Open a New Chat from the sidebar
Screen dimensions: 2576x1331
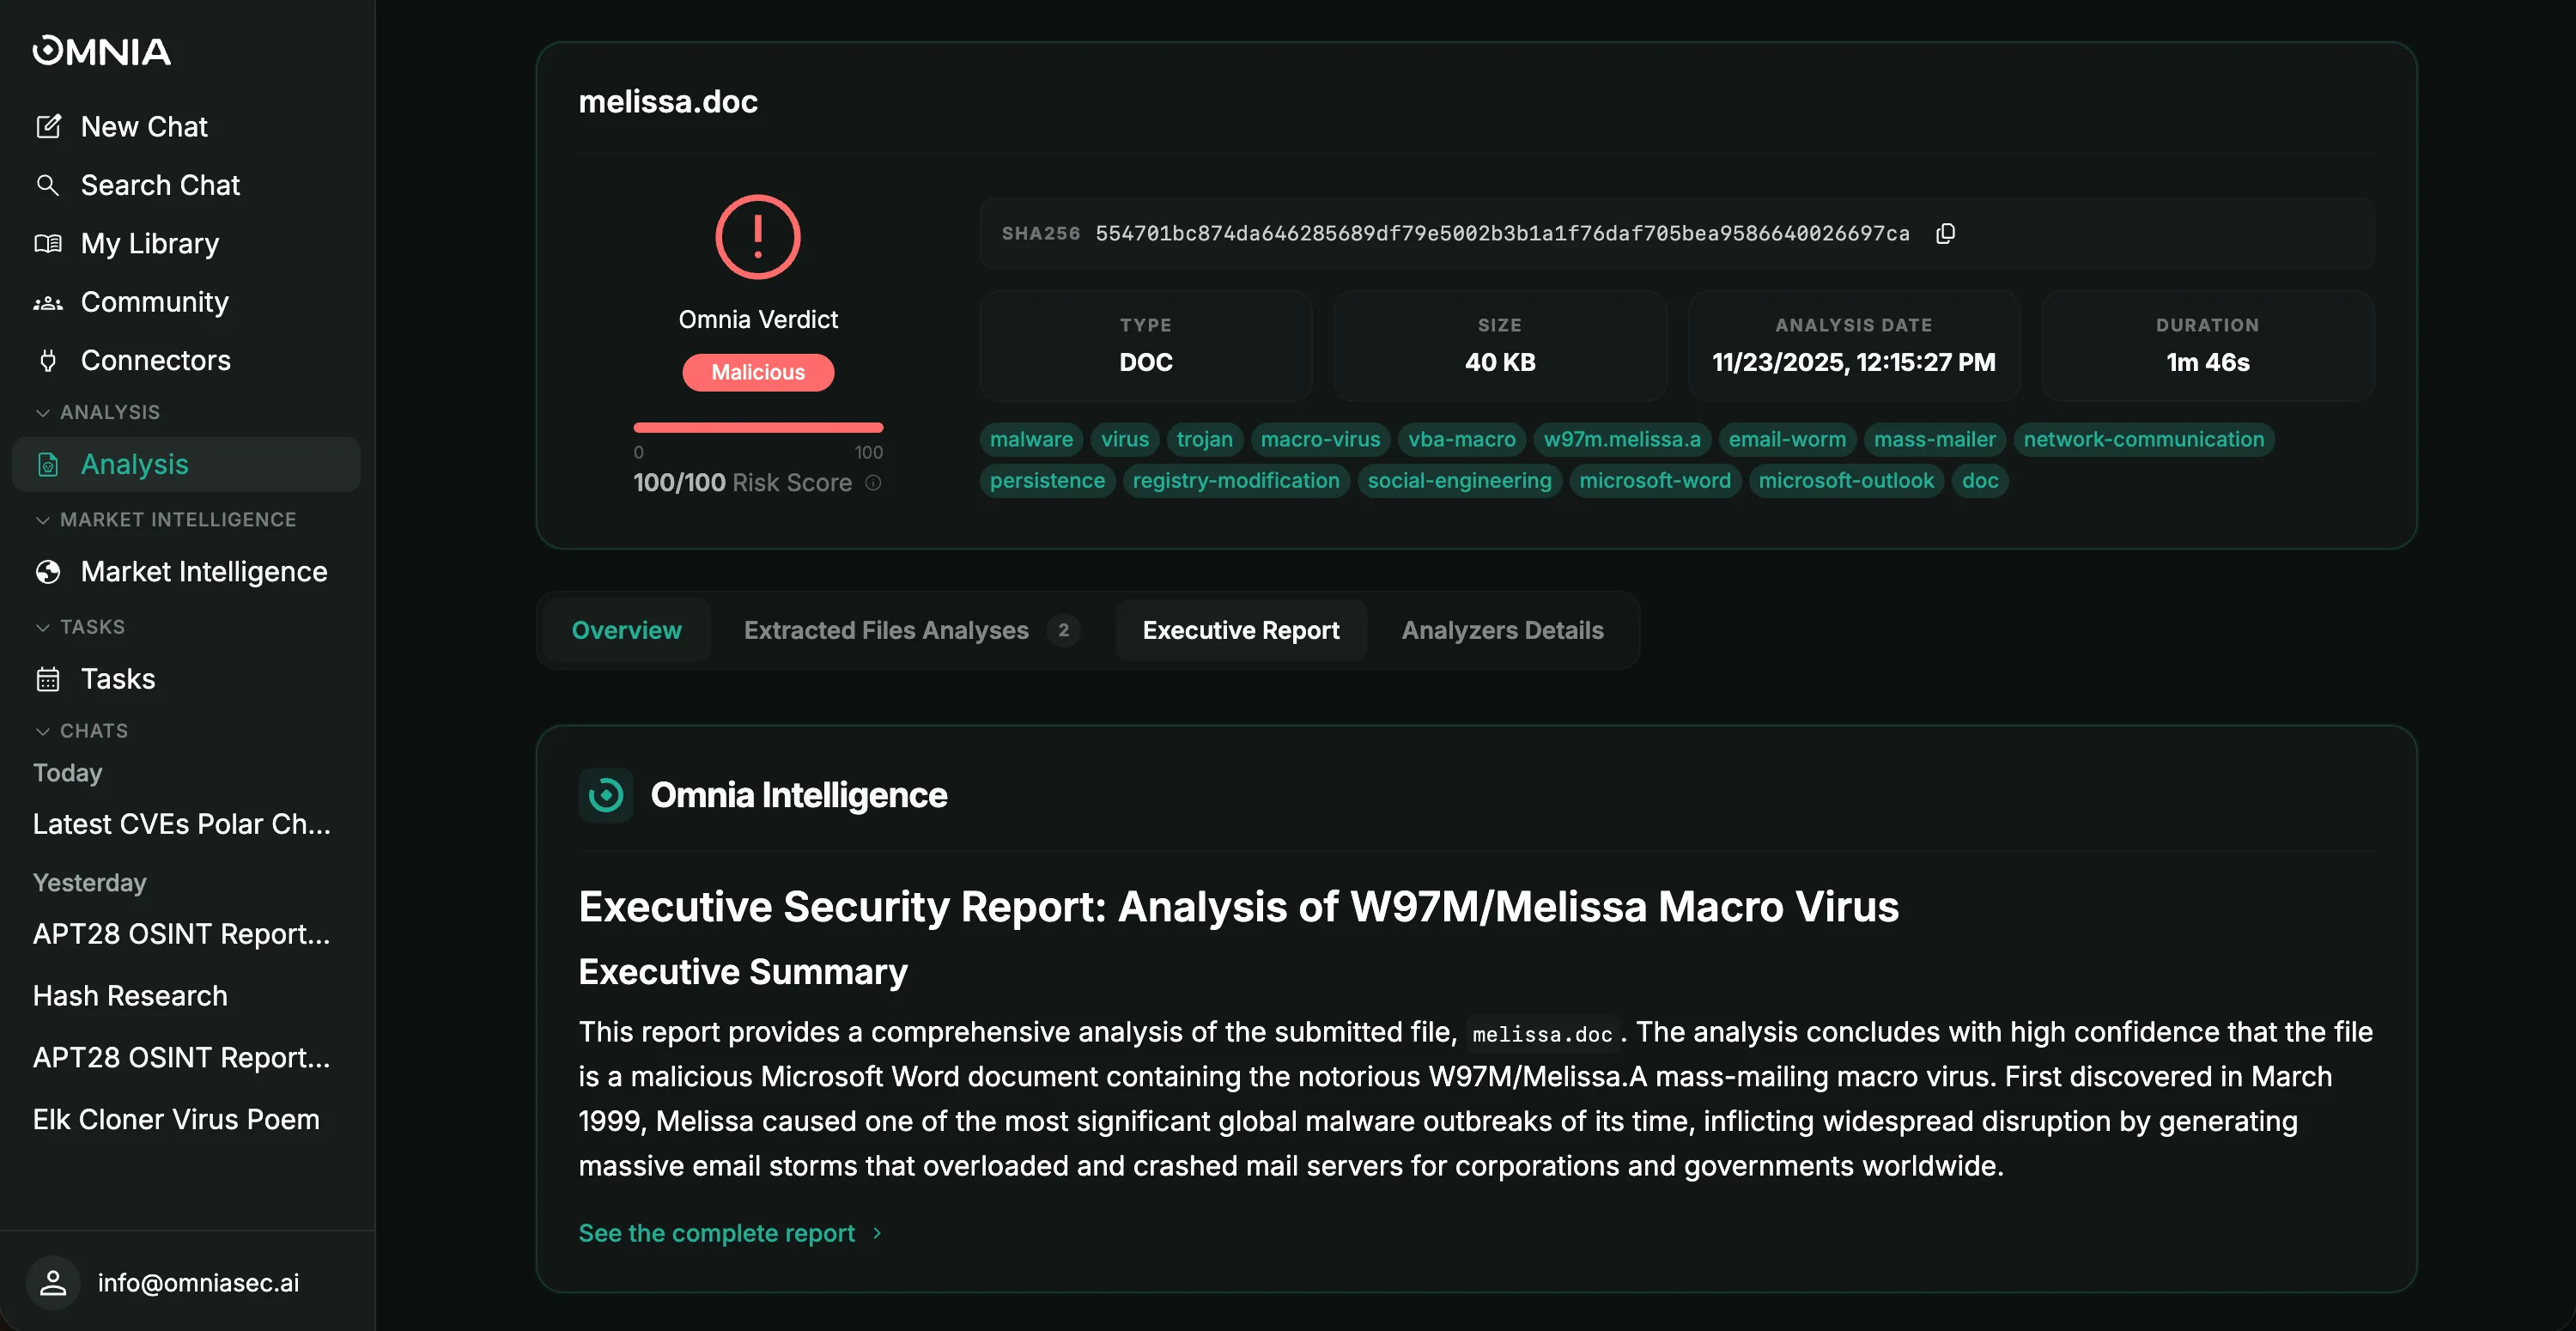point(144,126)
